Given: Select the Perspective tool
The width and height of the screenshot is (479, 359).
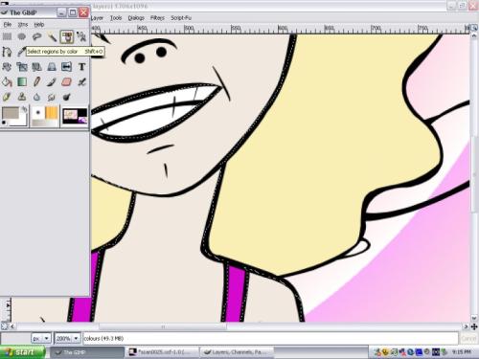Looking at the screenshot, I should 52,67.
